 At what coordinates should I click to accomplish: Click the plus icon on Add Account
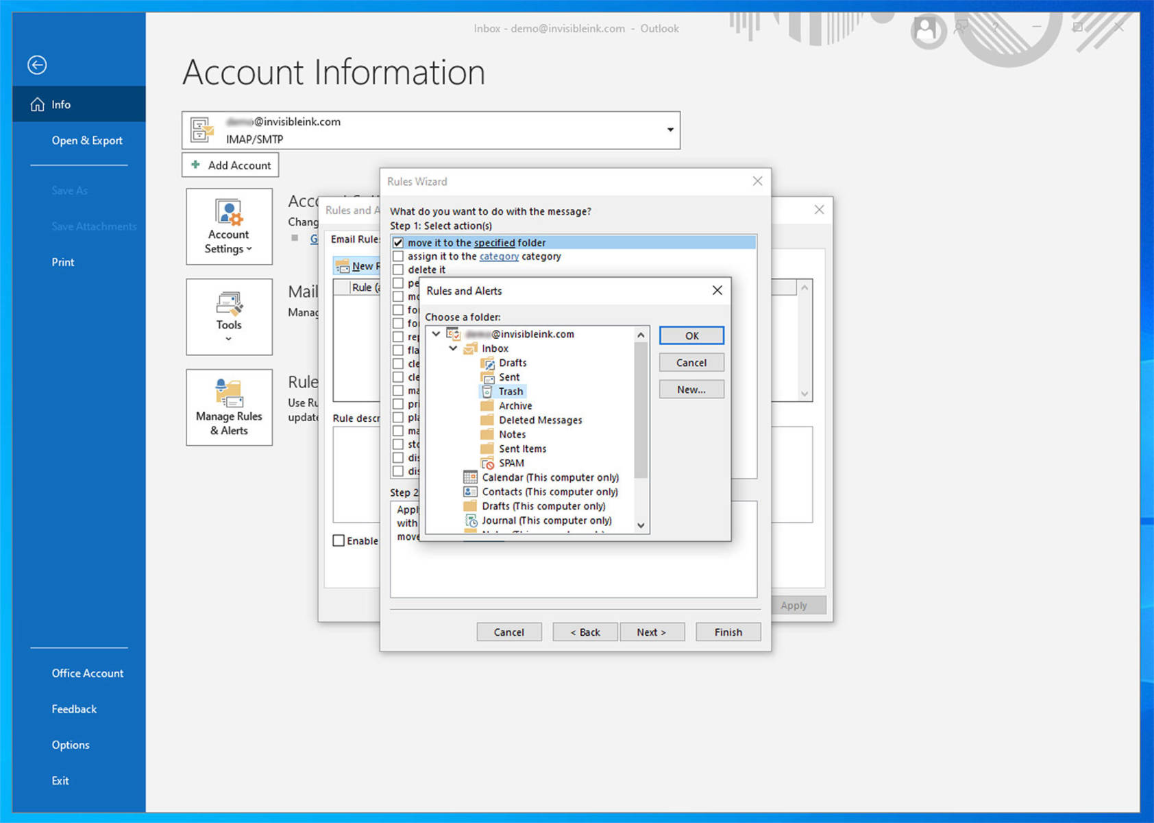coord(195,165)
